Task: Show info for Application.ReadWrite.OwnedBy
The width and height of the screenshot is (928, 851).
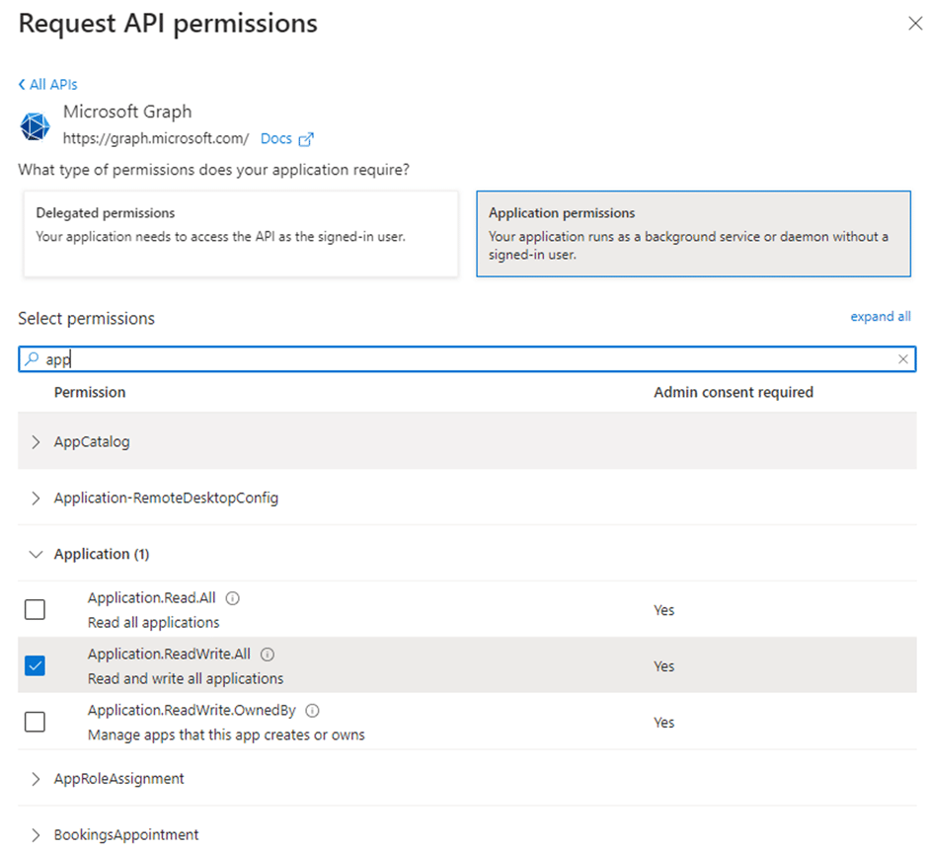Action: click(313, 711)
